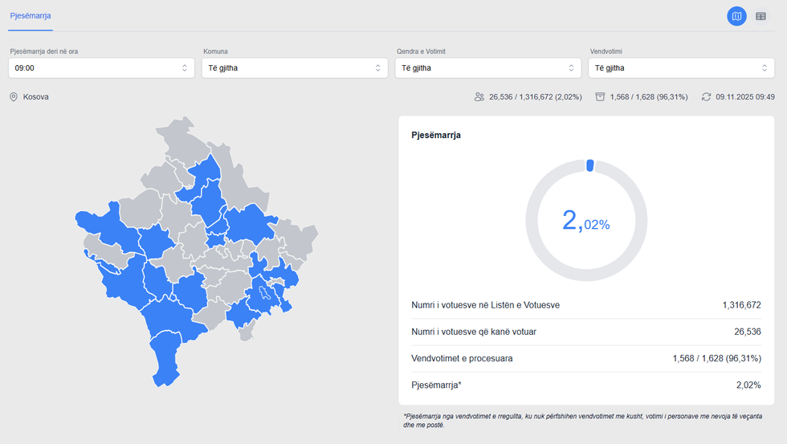The image size is (787, 444).
Task: Expand the Komuna dropdown
Action: point(295,68)
